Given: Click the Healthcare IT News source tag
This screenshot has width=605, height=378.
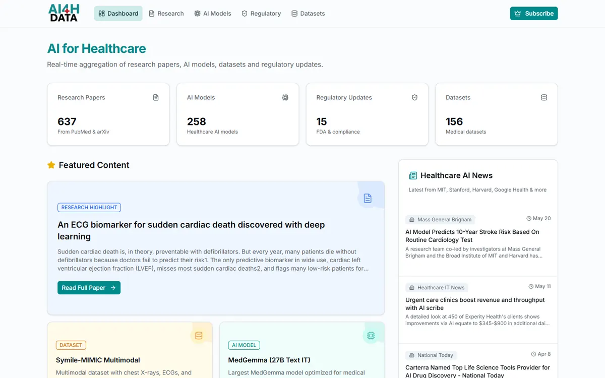Looking at the screenshot, I should click(437, 287).
